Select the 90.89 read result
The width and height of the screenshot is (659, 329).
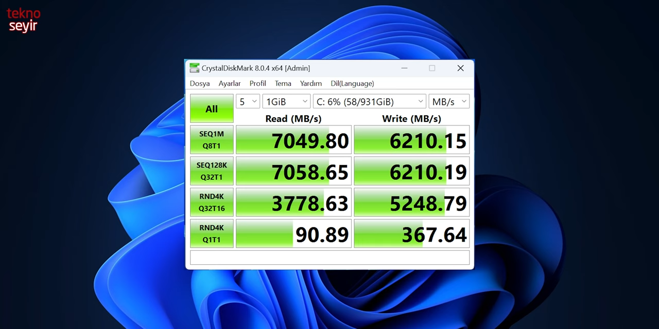pos(293,233)
